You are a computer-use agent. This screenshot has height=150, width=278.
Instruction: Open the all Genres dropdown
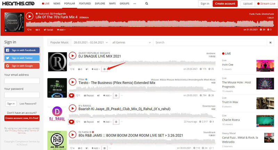[131, 42]
